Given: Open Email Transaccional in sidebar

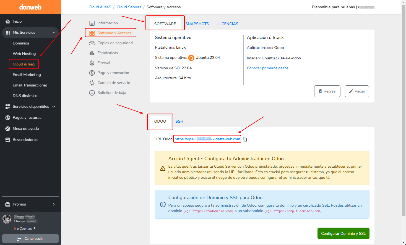Looking at the screenshot, I should [30, 85].
